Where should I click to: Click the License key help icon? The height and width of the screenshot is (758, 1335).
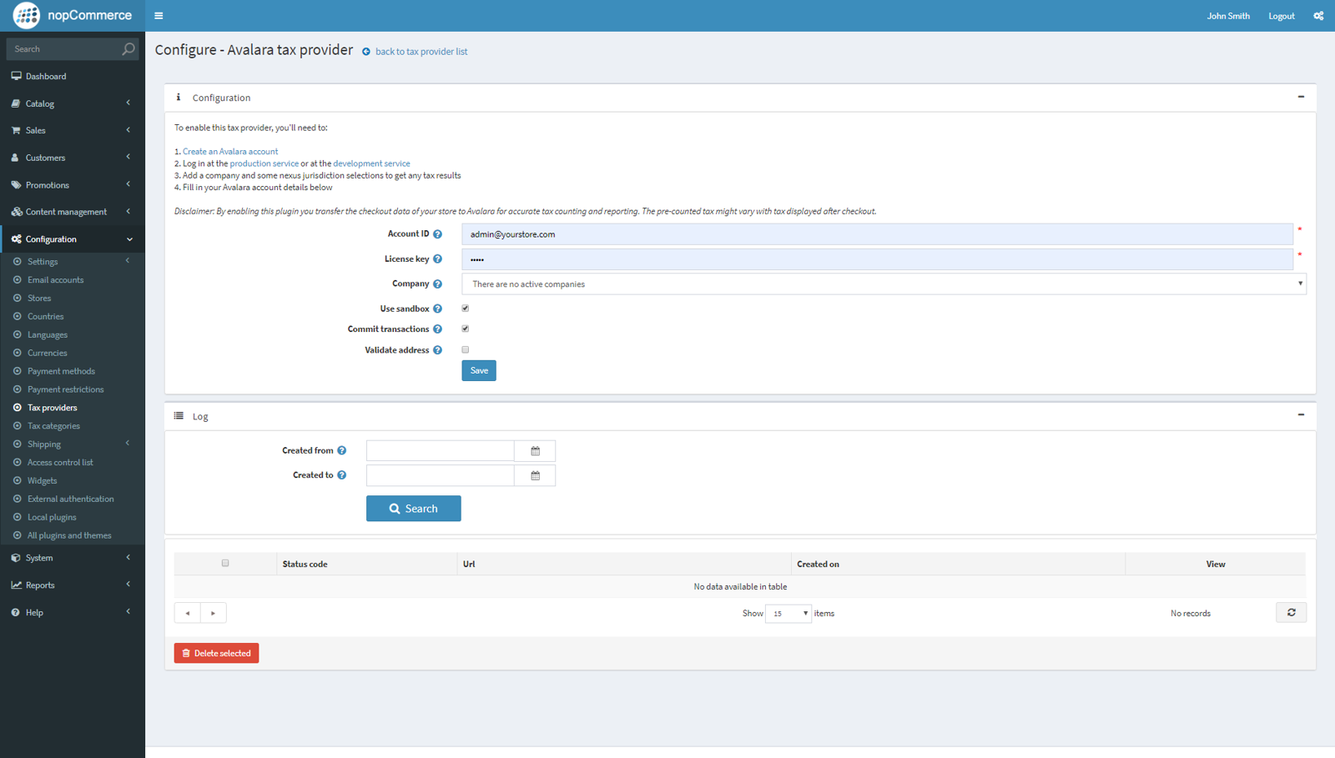click(x=437, y=259)
